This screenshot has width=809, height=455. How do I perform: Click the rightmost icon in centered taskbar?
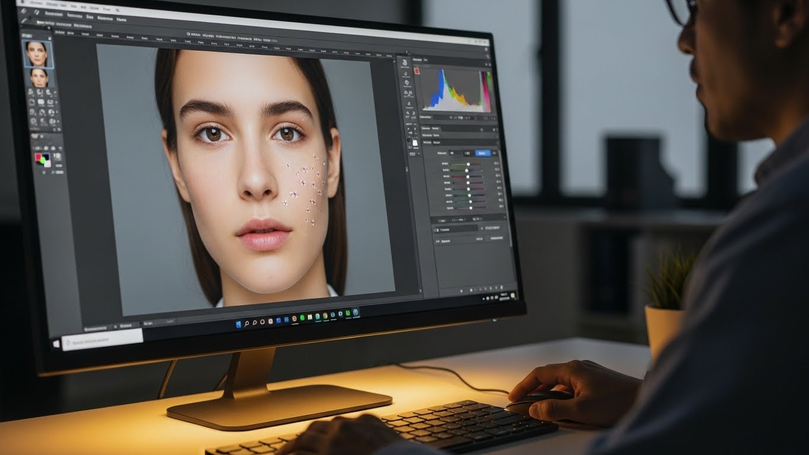tap(355, 312)
